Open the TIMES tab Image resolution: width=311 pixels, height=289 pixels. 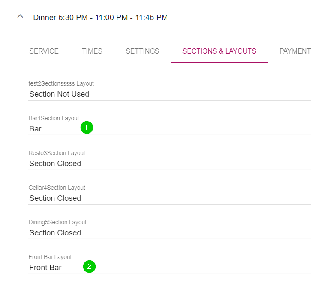92,51
